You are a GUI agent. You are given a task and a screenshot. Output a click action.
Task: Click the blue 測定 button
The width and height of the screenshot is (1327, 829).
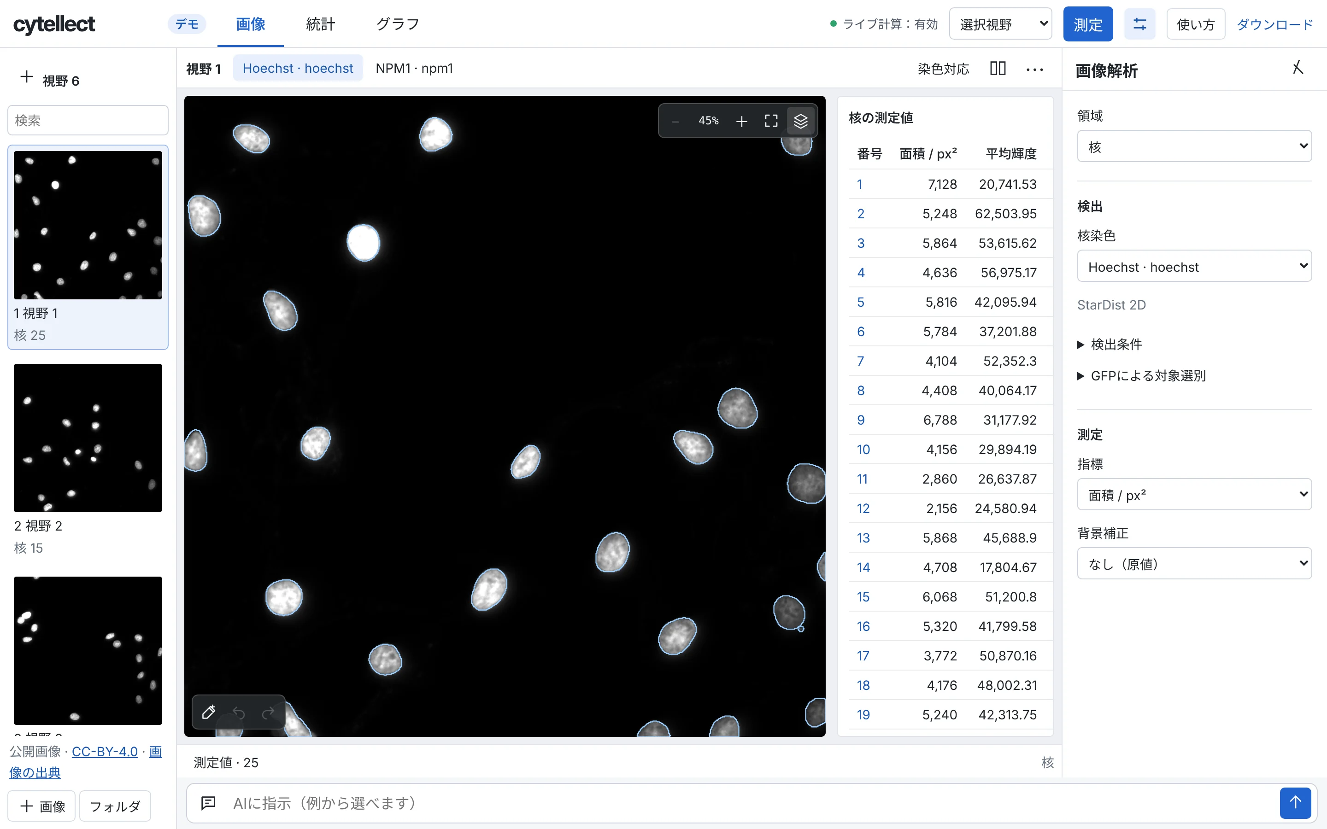point(1087,24)
